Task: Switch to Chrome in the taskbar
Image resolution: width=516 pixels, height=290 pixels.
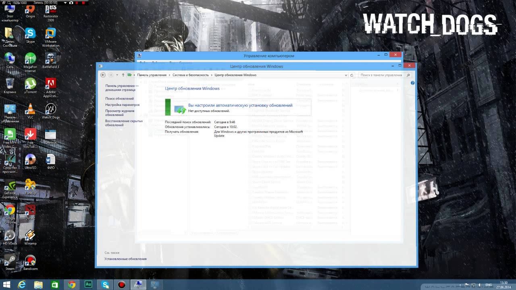Action: 72,285
